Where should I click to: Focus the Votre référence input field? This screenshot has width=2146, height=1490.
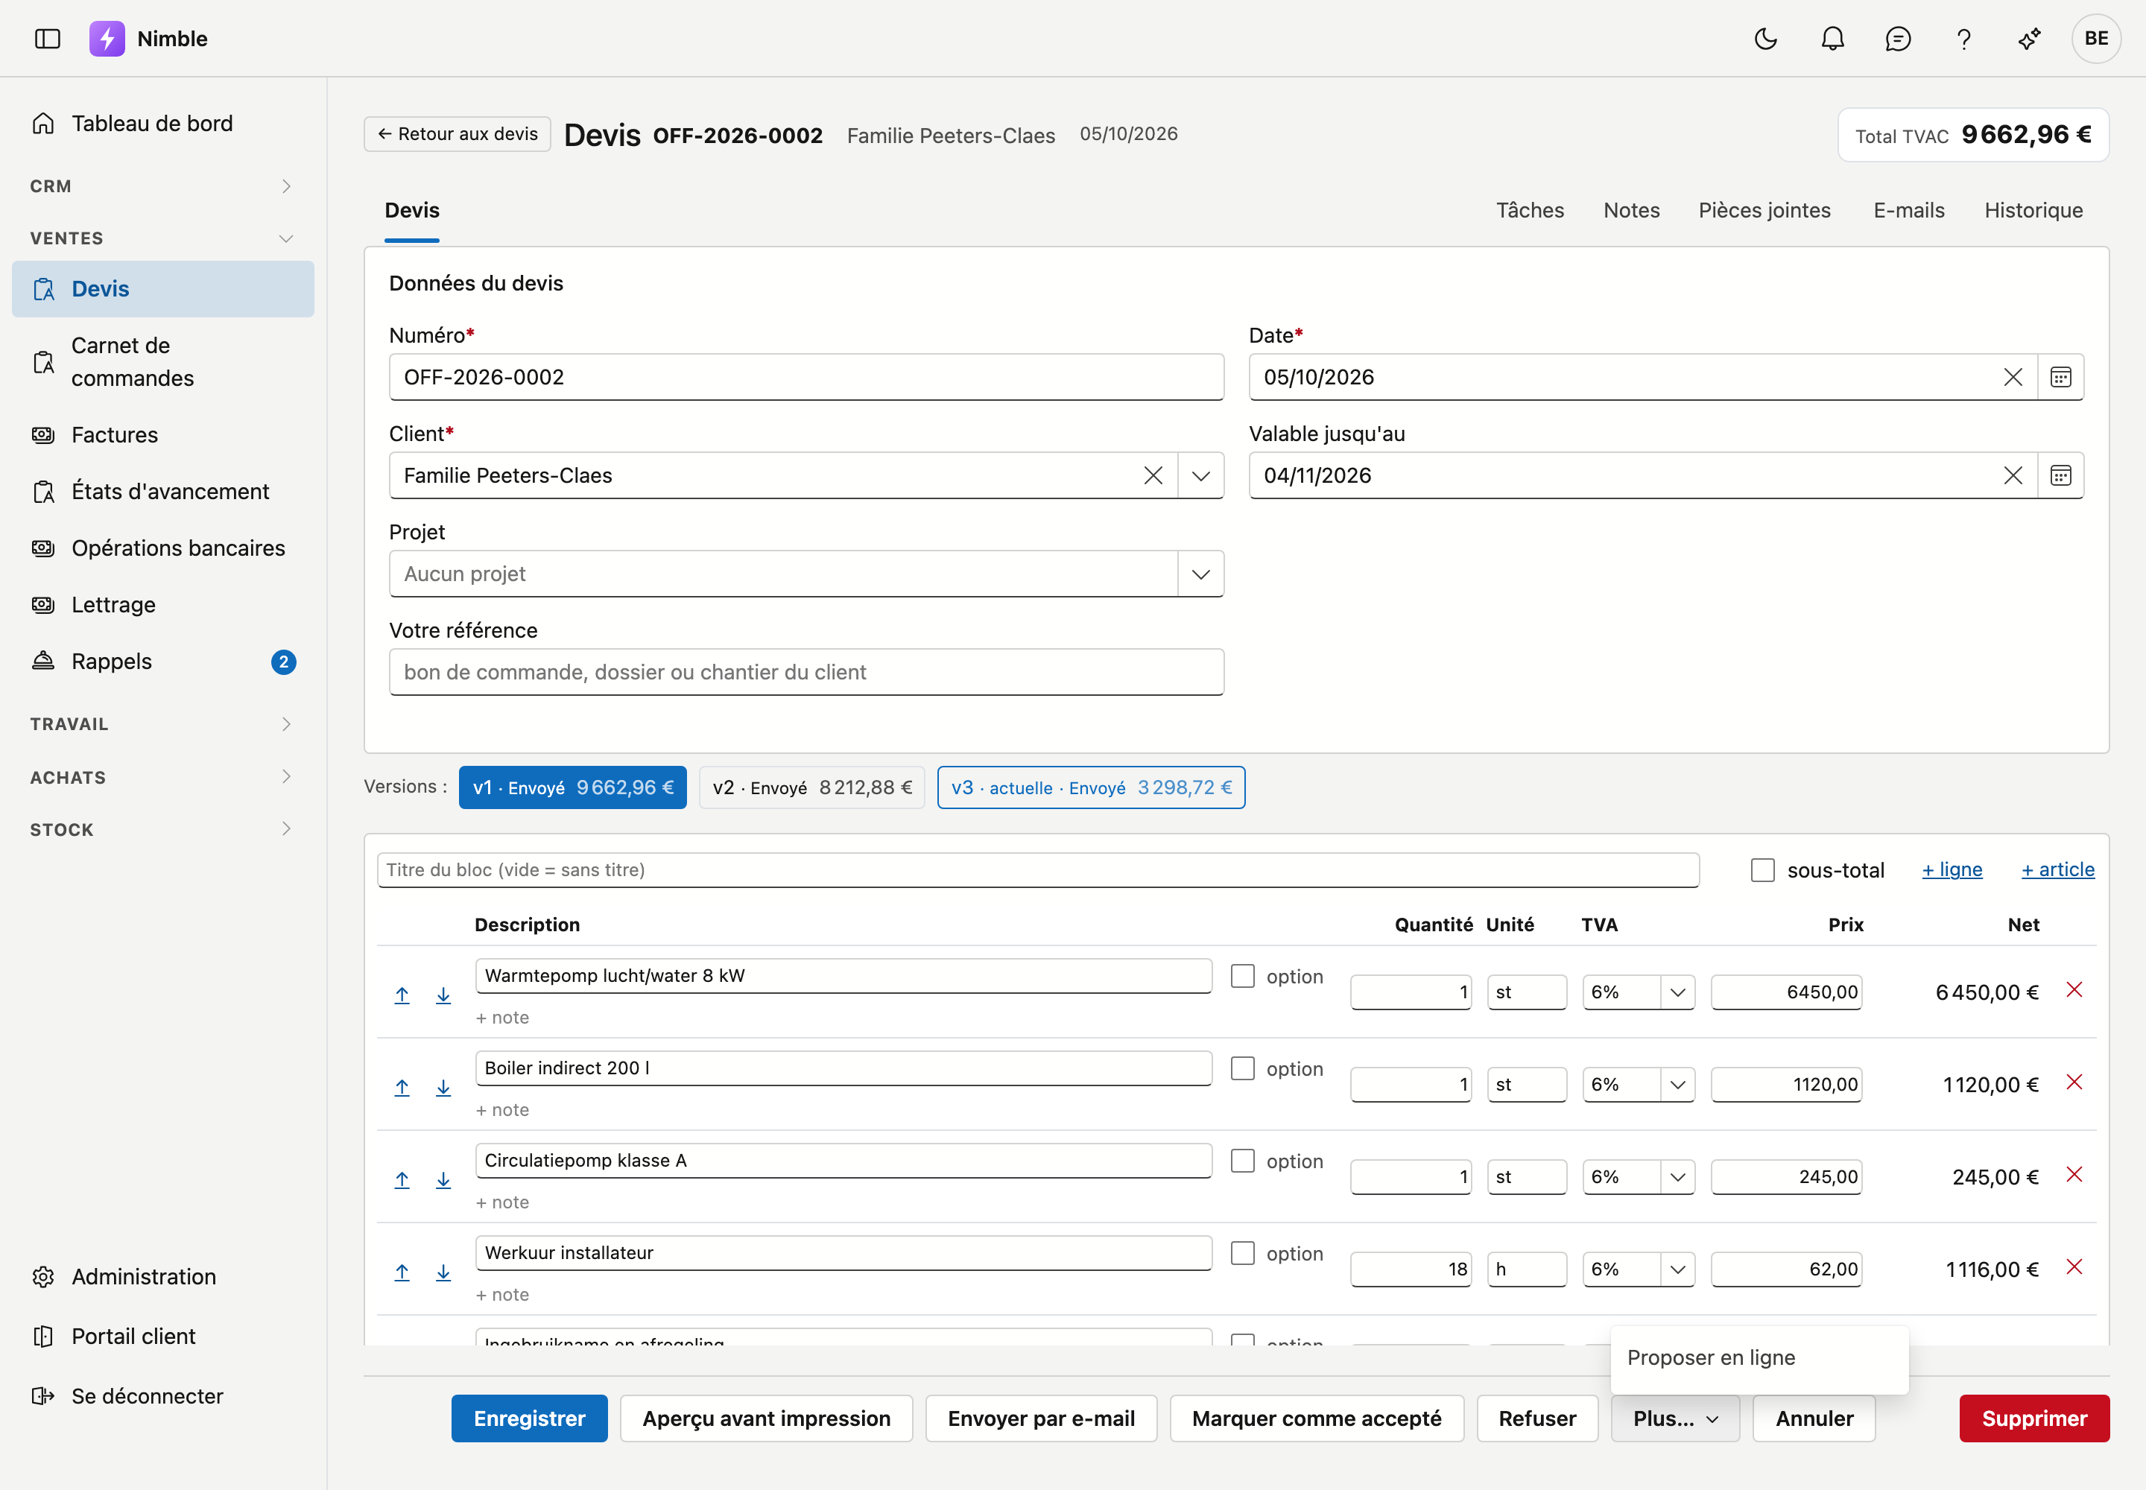tap(806, 672)
